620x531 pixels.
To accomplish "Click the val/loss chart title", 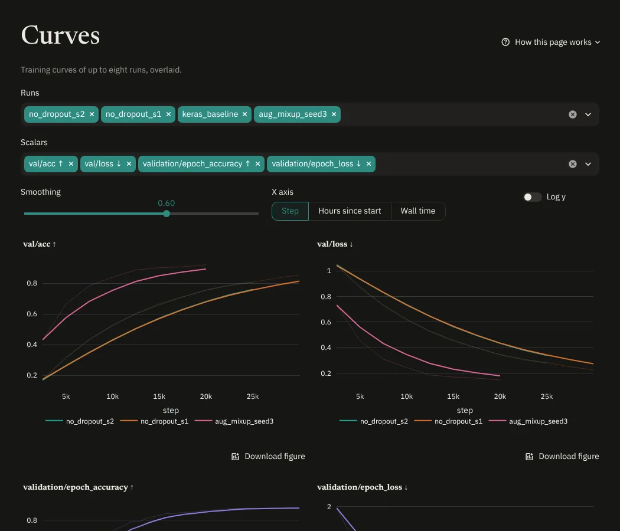I will point(335,244).
